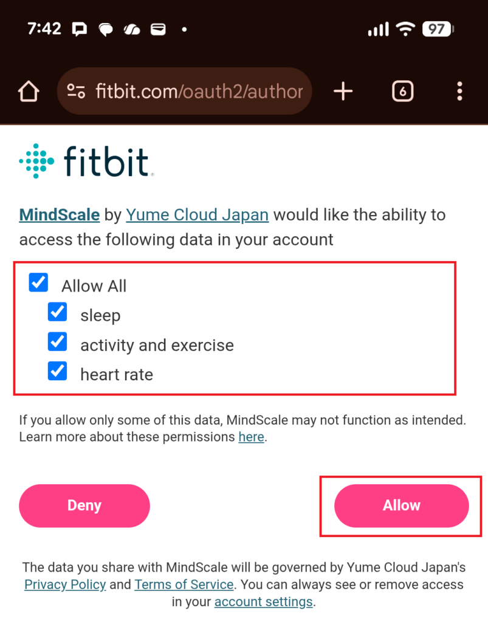Tap the browser home icon
This screenshot has height=622, width=488.
click(29, 92)
